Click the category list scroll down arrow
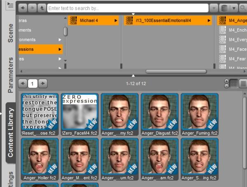 tap(65, 61)
